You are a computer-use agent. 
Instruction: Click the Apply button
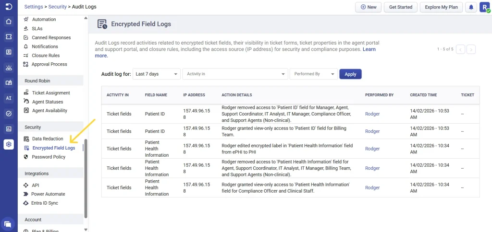pos(350,74)
